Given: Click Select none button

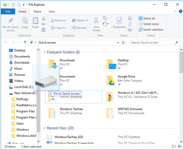Looking at the screenshot, I should coord(149,24).
